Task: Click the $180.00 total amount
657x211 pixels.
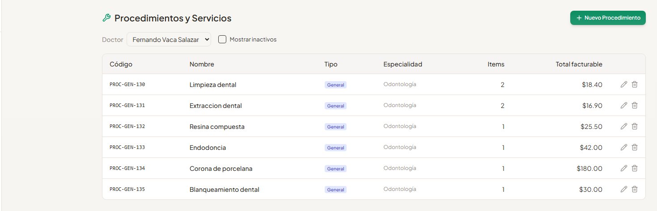Action: pyautogui.click(x=589, y=169)
